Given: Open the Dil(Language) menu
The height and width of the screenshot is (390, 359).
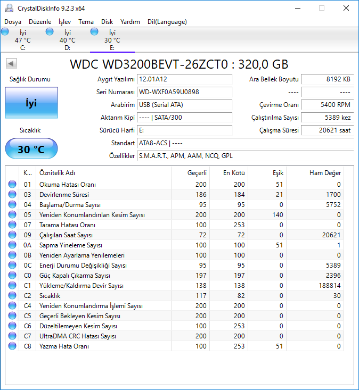Looking at the screenshot, I should point(167,22).
